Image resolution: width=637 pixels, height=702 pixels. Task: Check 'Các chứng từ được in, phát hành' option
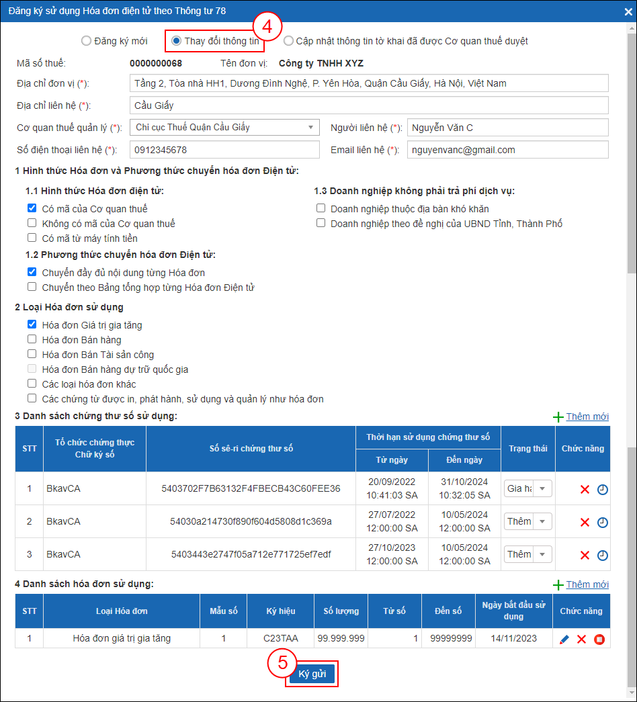[32, 398]
